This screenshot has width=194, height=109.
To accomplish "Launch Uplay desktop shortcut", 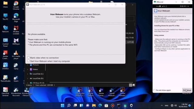I will tap(16, 66).
